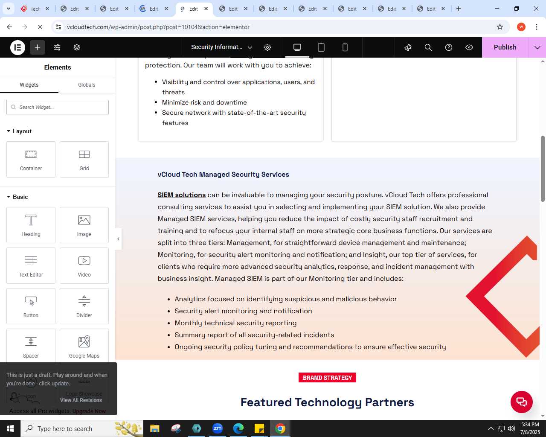Select the Button widget
Image resolution: width=546 pixels, height=437 pixels.
click(31, 306)
